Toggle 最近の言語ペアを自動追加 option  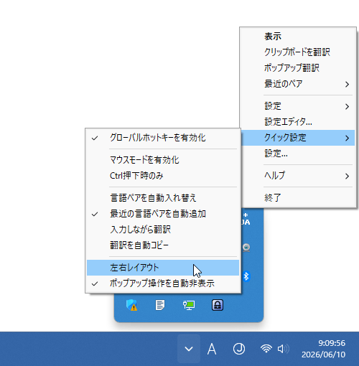pyautogui.click(x=163, y=214)
